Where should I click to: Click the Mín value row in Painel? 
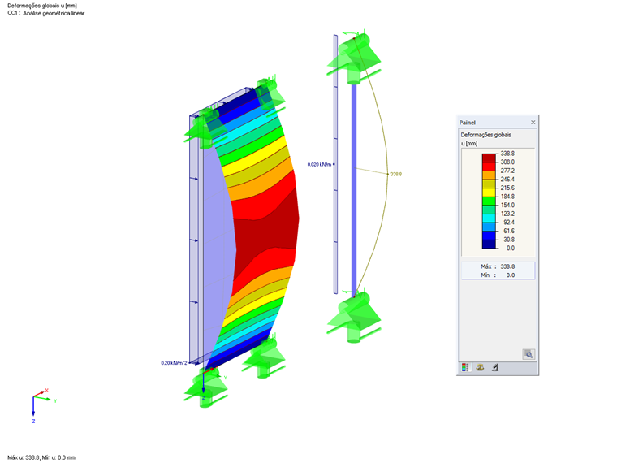[x=498, y=275]
